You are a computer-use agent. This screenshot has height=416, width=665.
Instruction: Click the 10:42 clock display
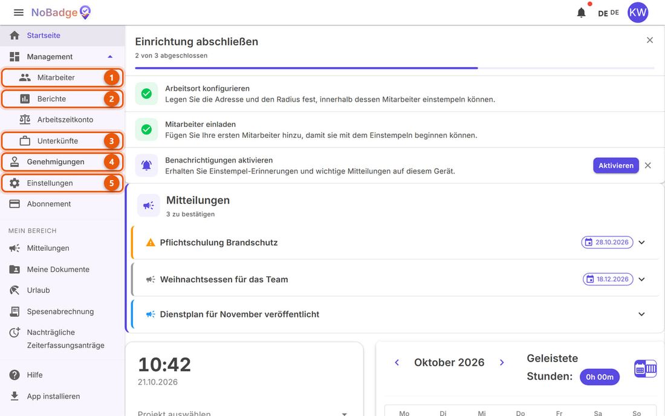pos(164,365)
